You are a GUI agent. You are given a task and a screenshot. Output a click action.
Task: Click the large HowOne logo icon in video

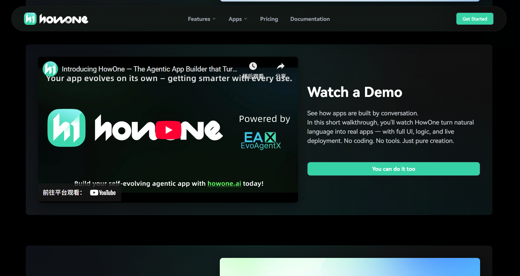pyautogui.click(x=67, y=128)
